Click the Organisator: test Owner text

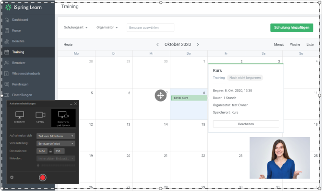click(x=230, y=105)
